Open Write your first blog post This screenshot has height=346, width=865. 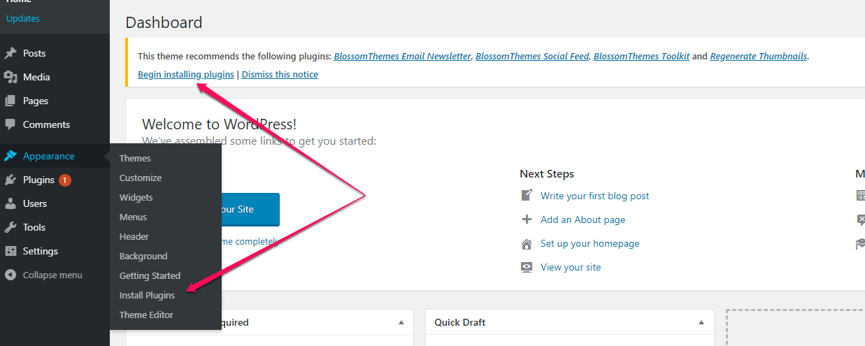595,196
